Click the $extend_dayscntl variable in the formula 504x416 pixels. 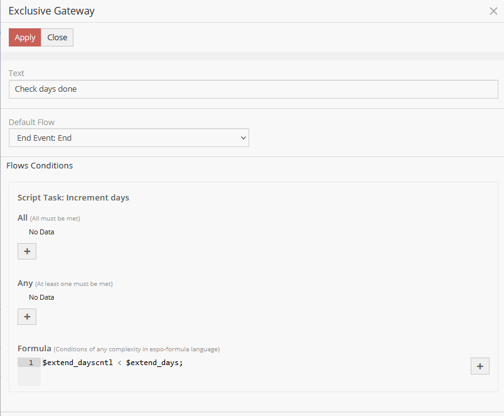click(78, 363)
